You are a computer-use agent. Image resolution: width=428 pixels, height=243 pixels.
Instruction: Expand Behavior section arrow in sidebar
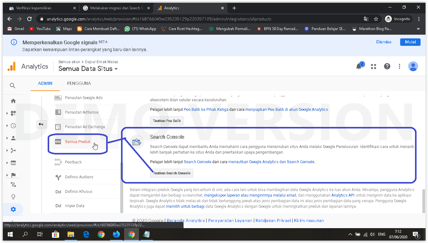coord(7,163)
